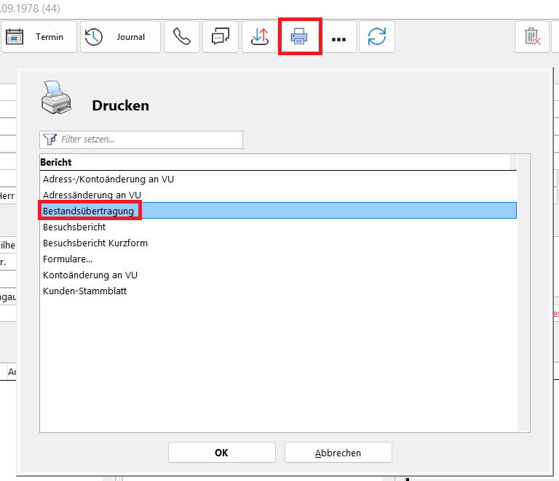Open the three-dots more options button

[338, 38]
